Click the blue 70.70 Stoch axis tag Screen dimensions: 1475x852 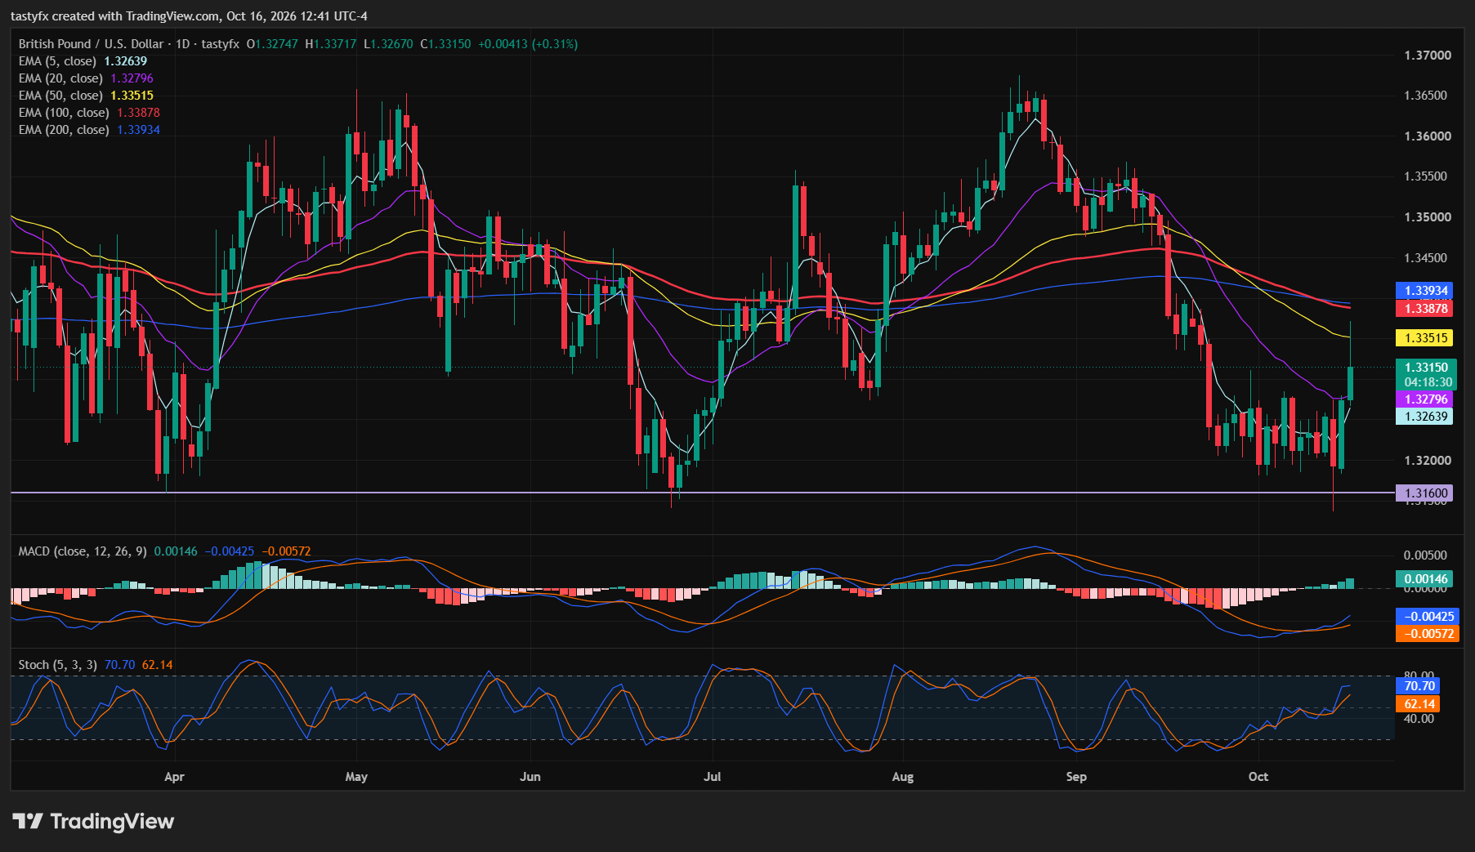(x=1419, y=686)
